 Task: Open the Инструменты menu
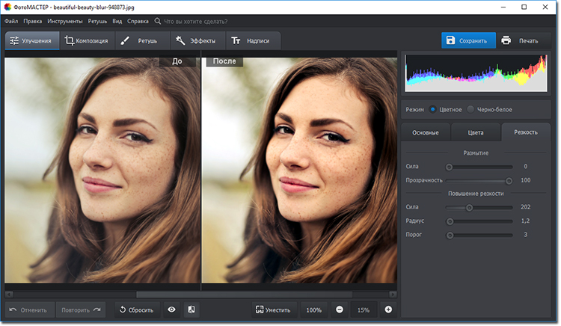pyautogui.click(x=65, y=22)
